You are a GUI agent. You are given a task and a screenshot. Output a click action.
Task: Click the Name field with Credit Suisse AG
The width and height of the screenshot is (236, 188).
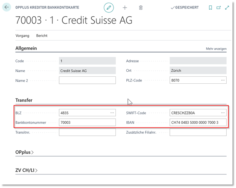click(87, 71)
